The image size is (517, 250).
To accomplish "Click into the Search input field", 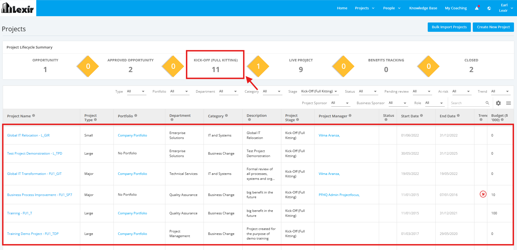I will point(468,103).
